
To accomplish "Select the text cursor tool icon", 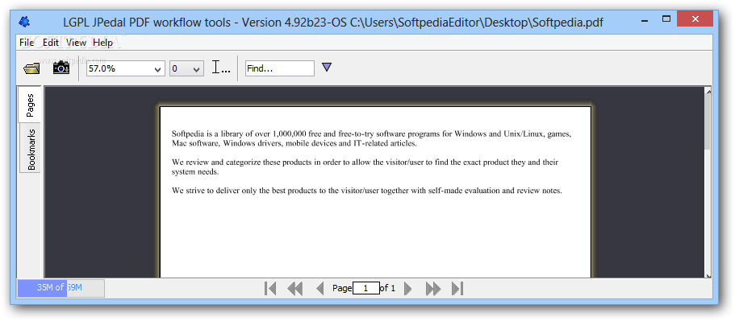I will coord(221,68).
